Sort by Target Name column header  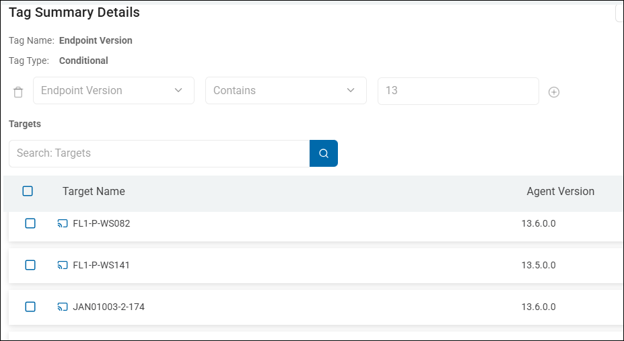(94, 192)
